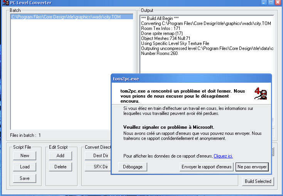This screenshot has height=196, width=283.
Task: Click the '*** Build All Begin ***' output line
Action: click(x=160, y=18)
